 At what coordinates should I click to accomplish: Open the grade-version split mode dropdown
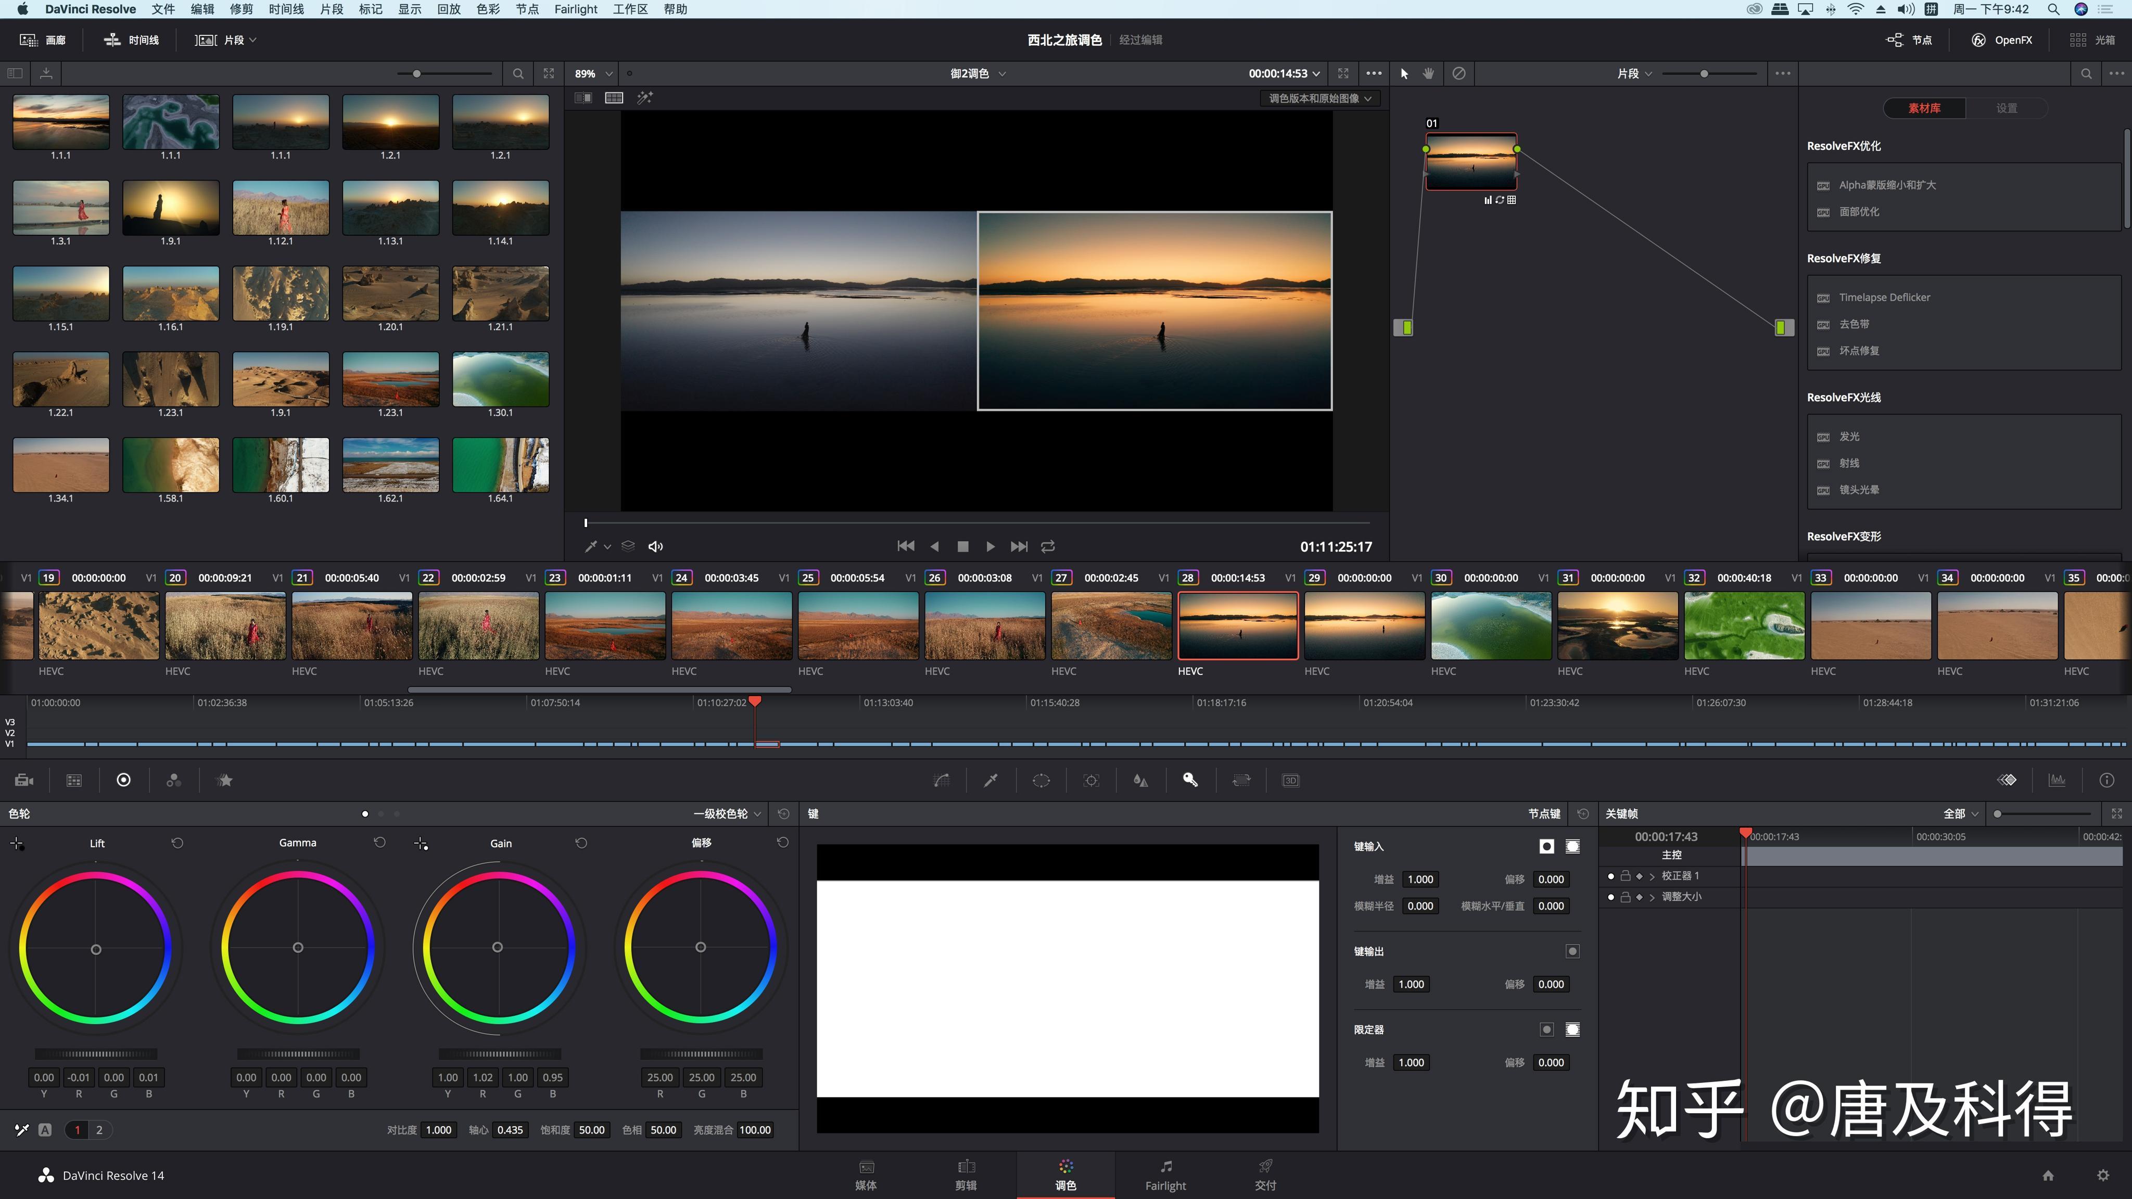pos(1319,98)
